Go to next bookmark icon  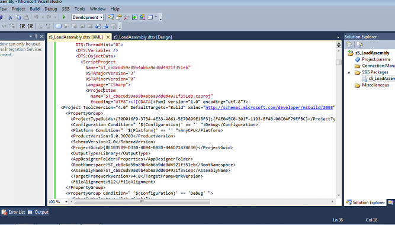[x=74, y=26]
